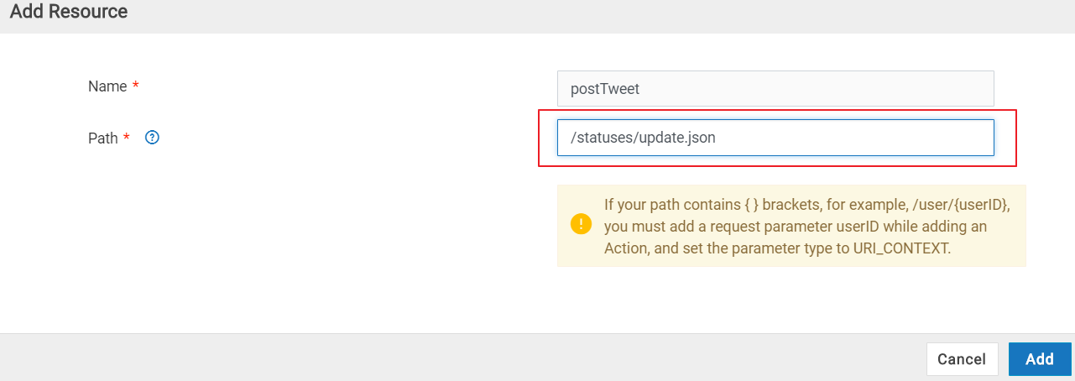Click the Name field label
Viewport: 1075px width, 381px height.
[107, 86]
